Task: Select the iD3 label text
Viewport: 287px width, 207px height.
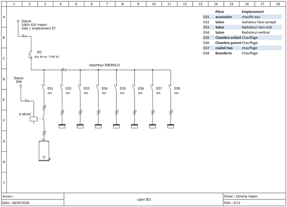Action: pyautogui.click(x=39, y=52)
